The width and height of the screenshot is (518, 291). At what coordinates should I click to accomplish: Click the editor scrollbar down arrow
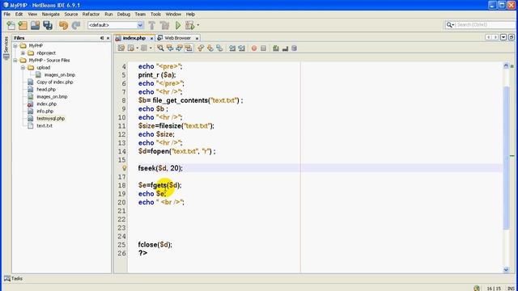(x=506, y=269)
